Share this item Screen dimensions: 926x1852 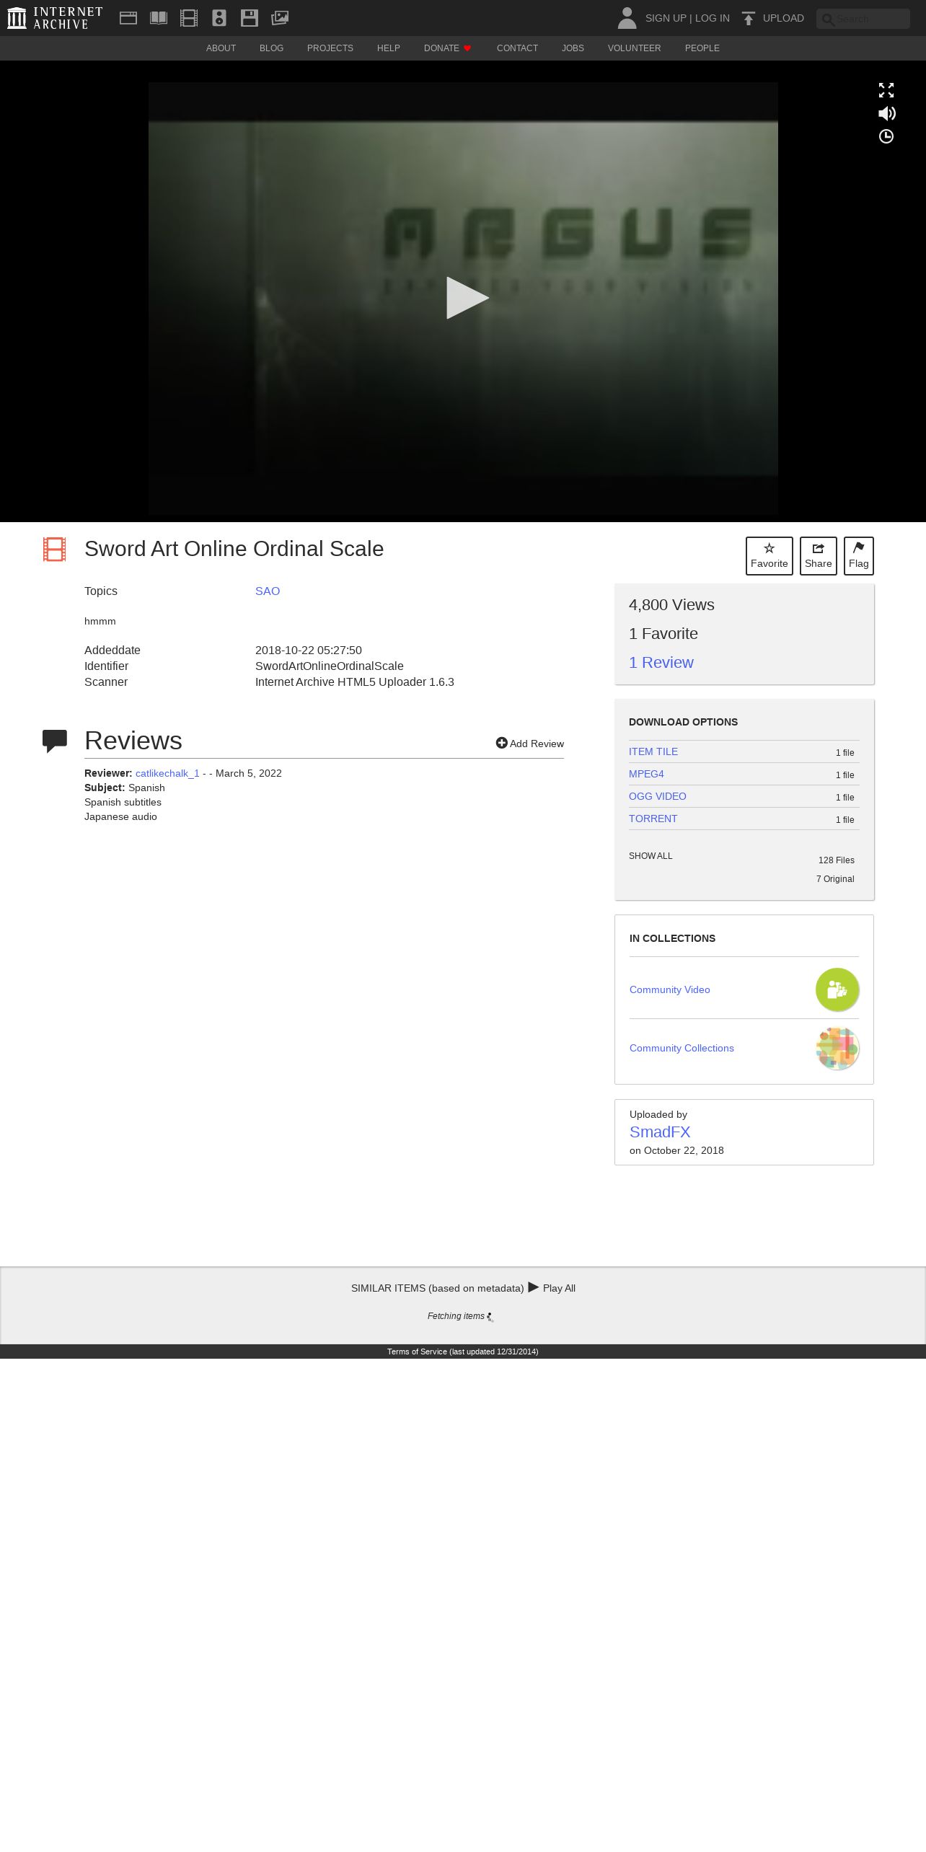coord(819,556)
